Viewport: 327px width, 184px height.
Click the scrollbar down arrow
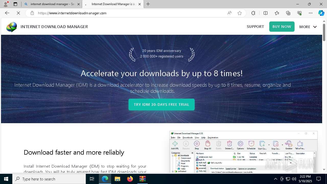[324, 169]
